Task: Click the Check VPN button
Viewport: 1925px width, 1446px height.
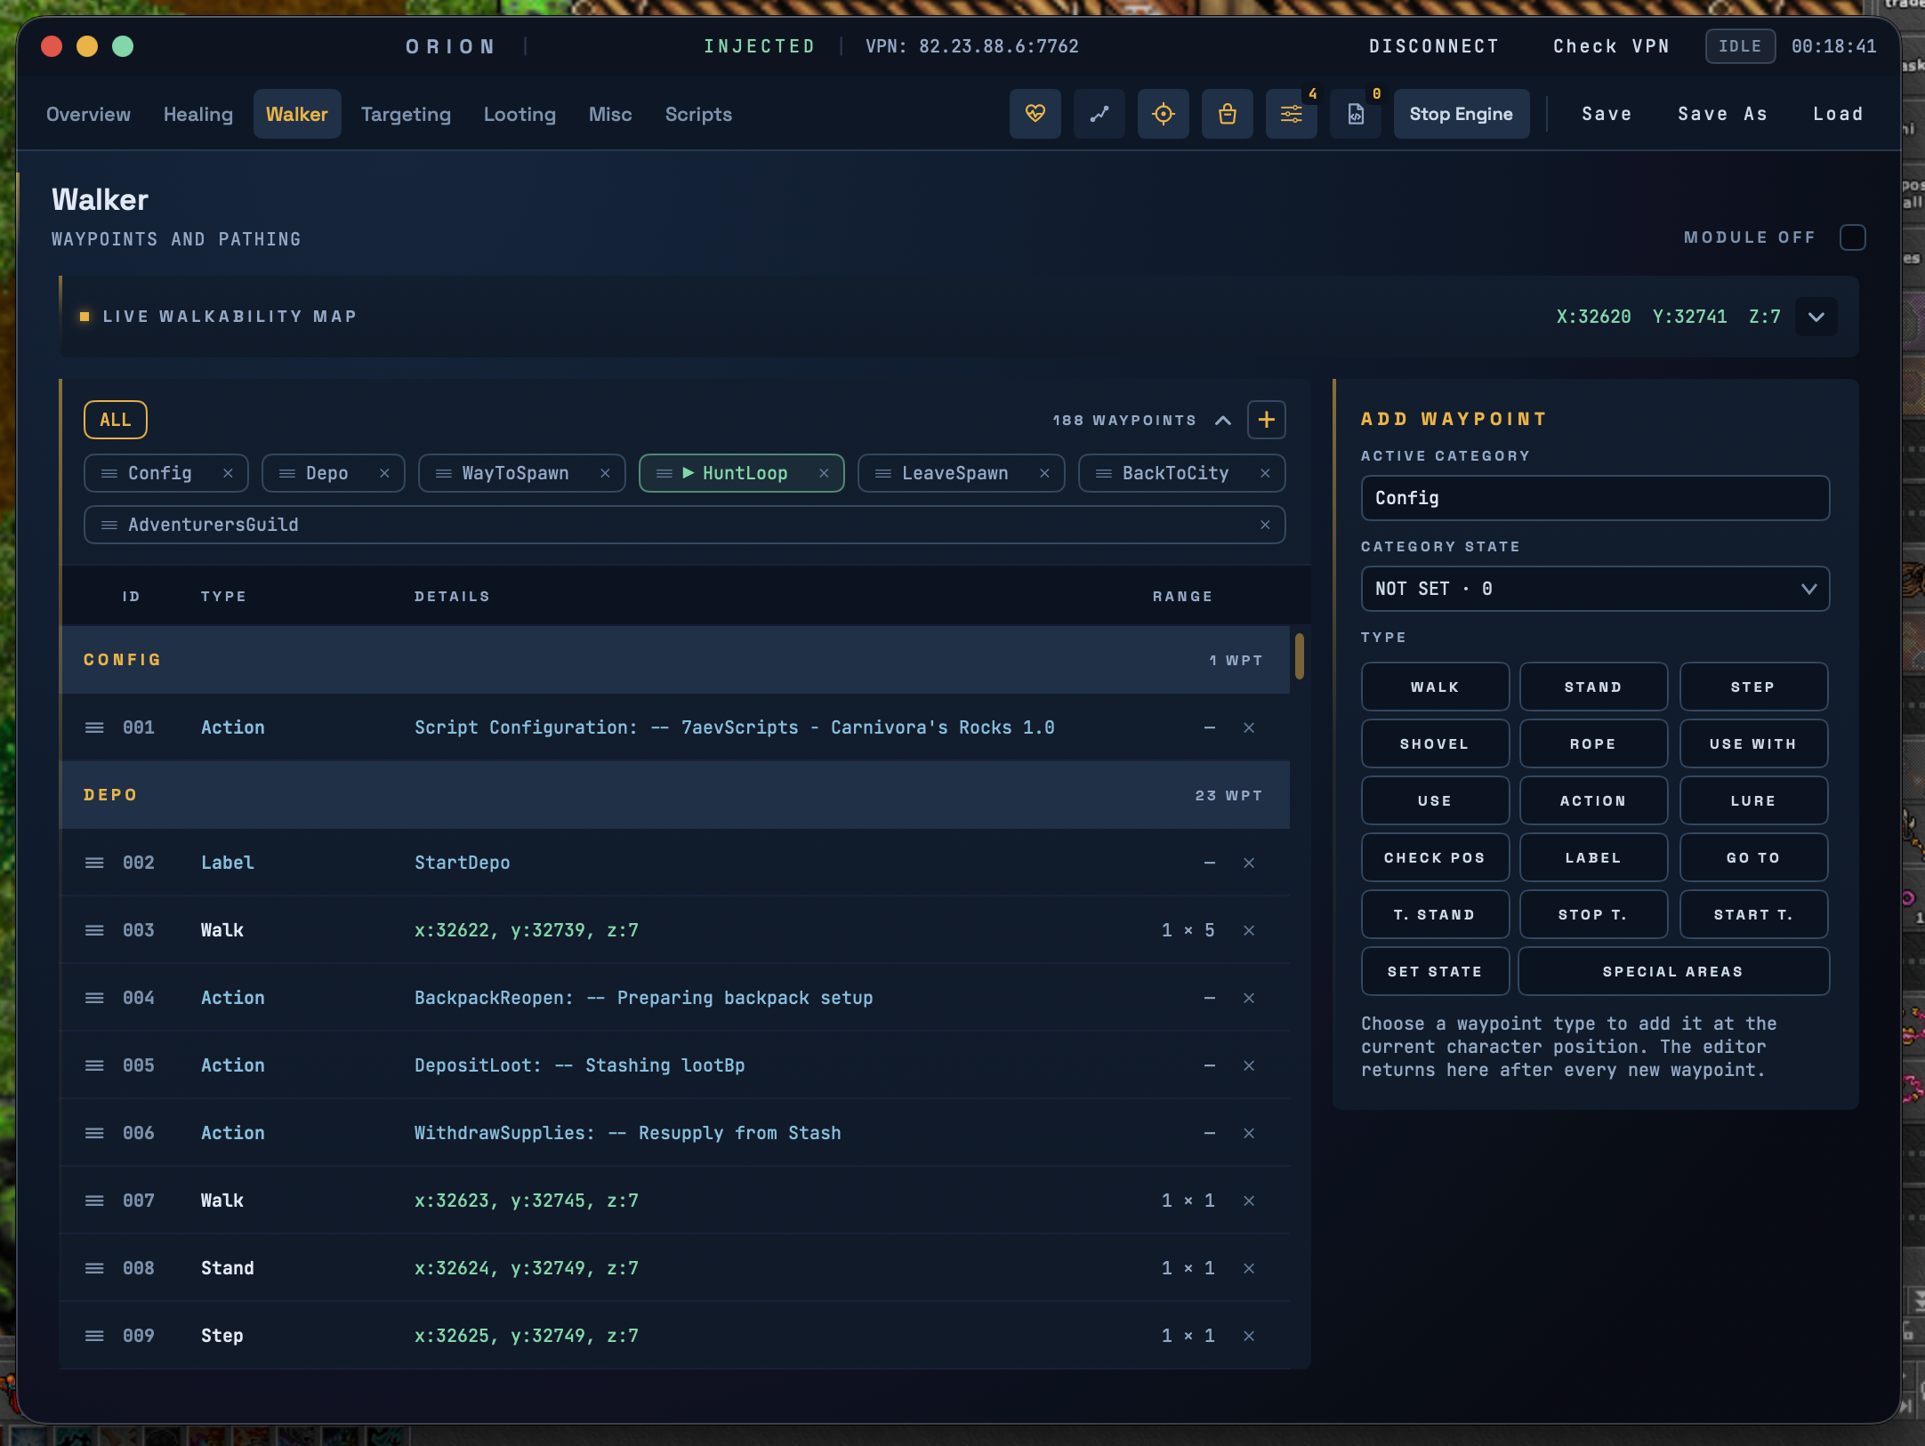Action: (x=1611, y=46)
